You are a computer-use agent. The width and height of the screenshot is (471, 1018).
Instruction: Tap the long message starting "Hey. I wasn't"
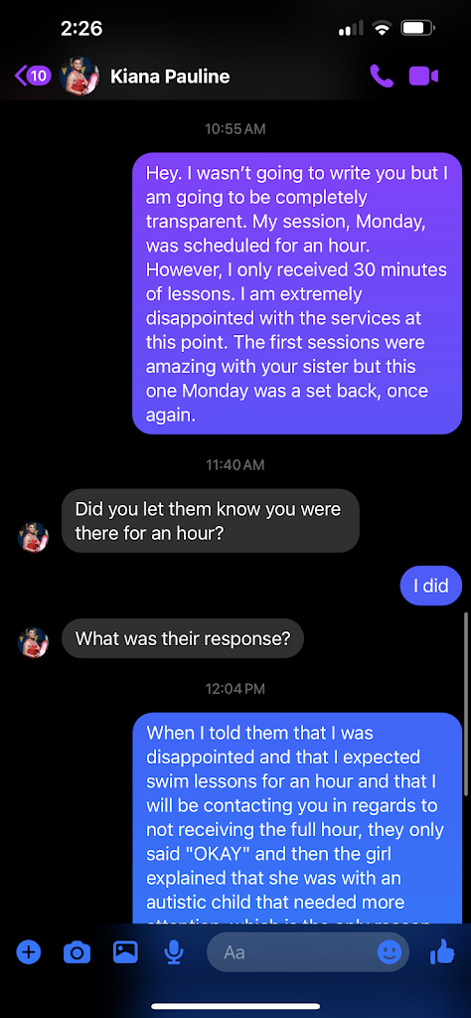click(x=297, y=293)
